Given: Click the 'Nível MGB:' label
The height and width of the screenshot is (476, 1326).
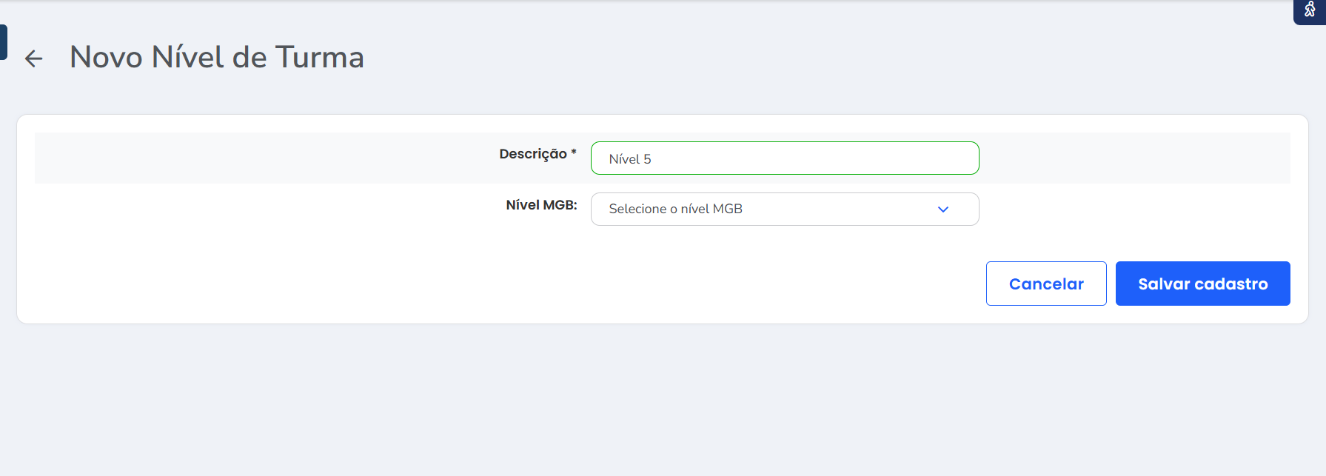Looking at the screenshot, I should pyautogui.click(x=541, y=205).
